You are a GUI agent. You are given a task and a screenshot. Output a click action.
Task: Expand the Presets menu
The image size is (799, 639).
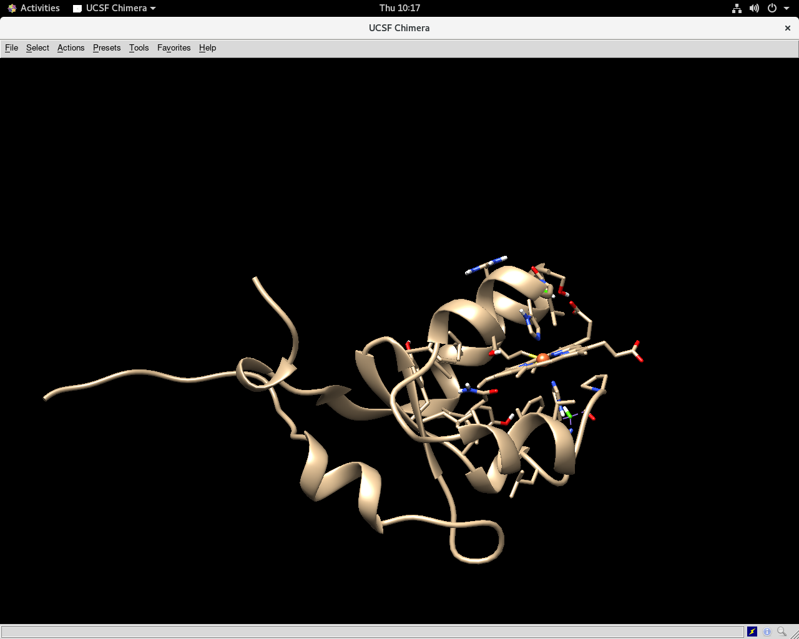[x=107, y=48]
